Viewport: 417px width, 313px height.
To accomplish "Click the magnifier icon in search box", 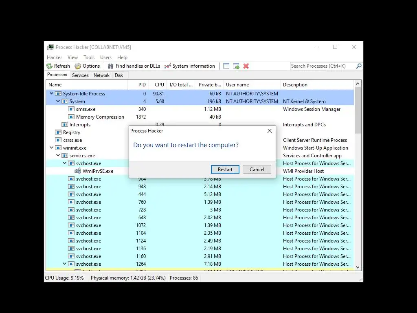I will click(358, 66).
